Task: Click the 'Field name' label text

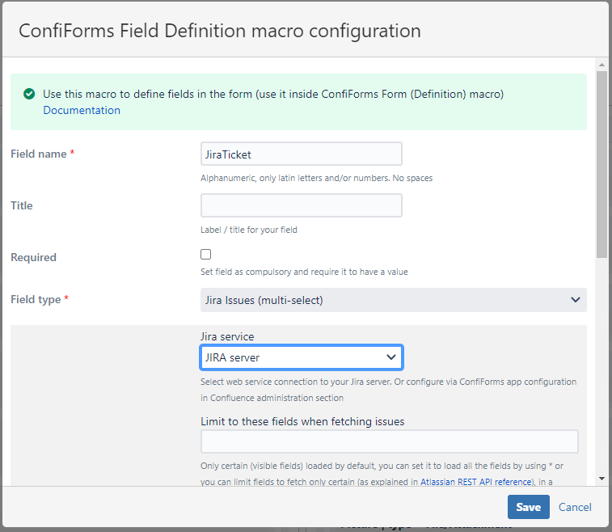Action: pos(39,154)
